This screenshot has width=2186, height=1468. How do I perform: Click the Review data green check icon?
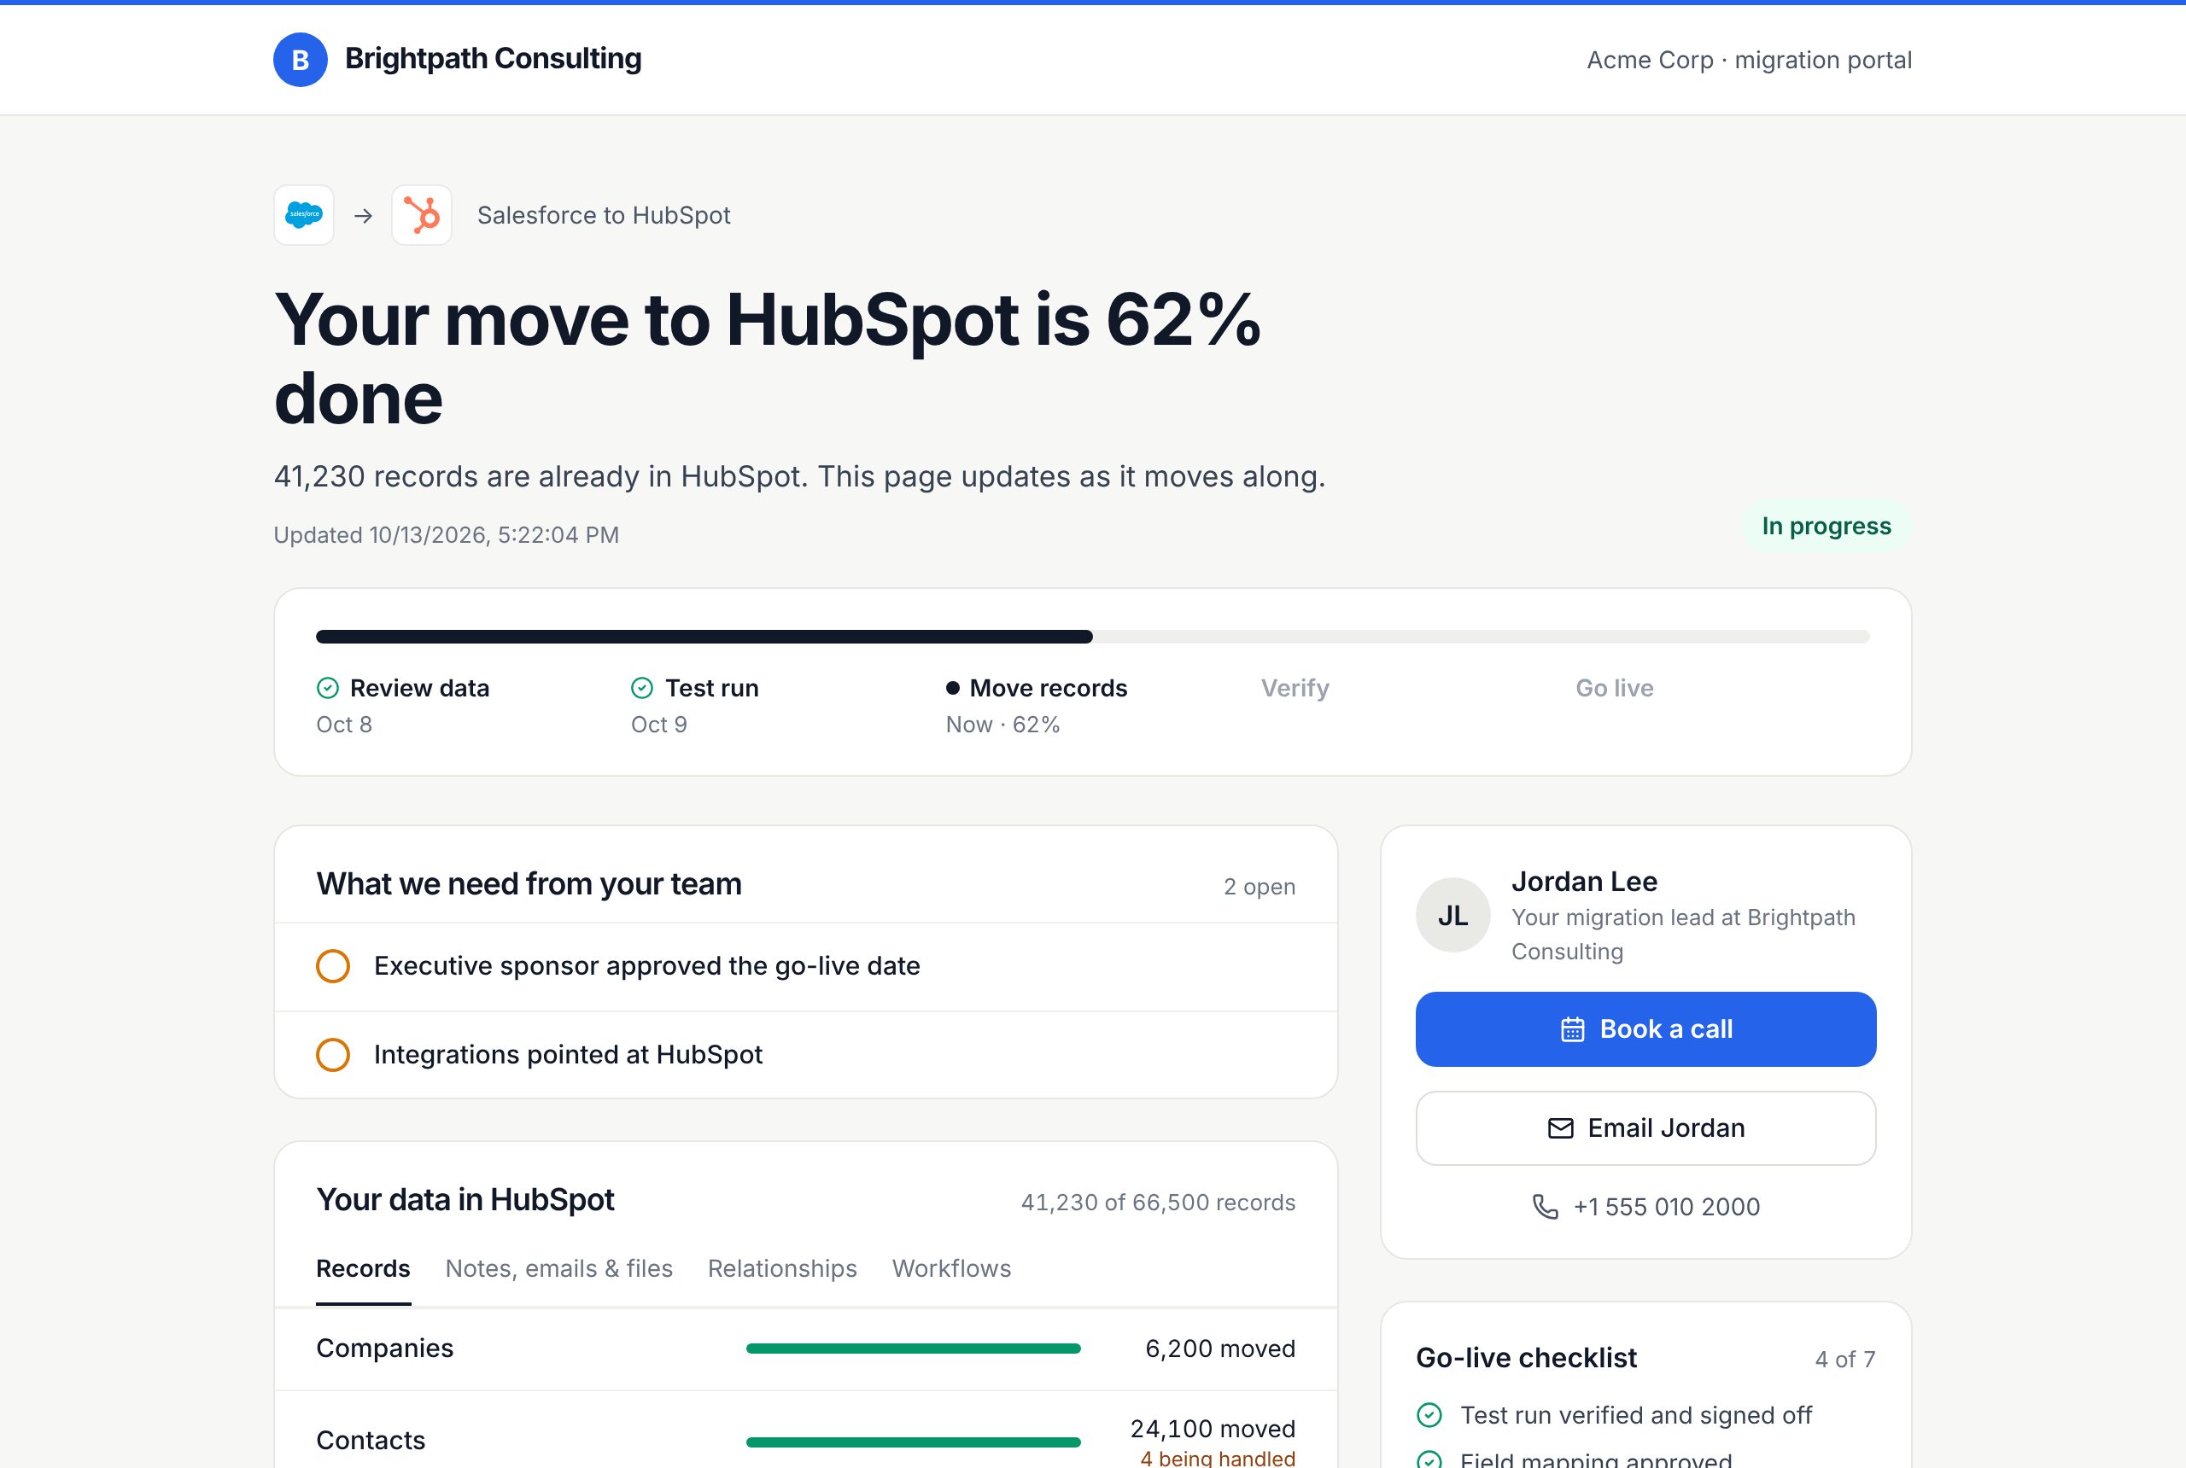coord(328,688)
